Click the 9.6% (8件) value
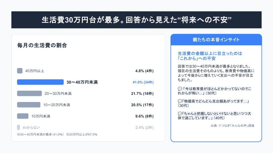The height and width of the screenshot is (153, 273). tap(144, 116)
